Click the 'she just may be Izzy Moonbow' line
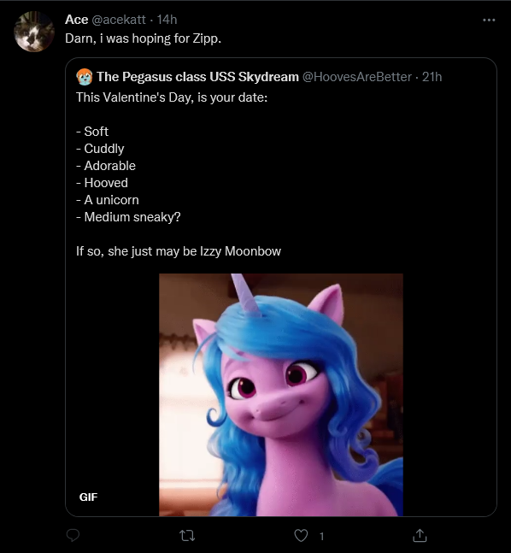The height and width of the screenshot is (553, 511). click(194, 251)
